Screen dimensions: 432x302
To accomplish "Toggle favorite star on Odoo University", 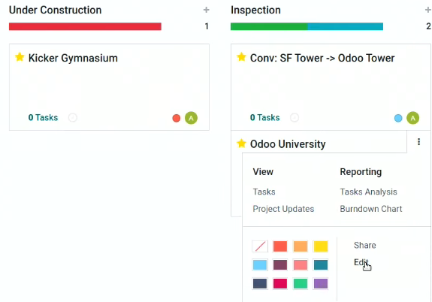I will click(x=241, y=143).
